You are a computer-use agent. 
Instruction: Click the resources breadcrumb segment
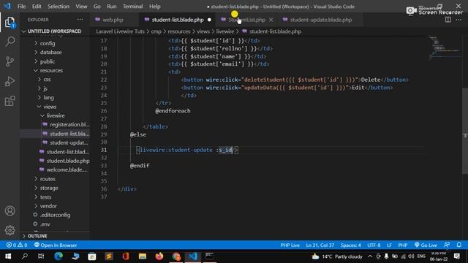click(178, 31)
